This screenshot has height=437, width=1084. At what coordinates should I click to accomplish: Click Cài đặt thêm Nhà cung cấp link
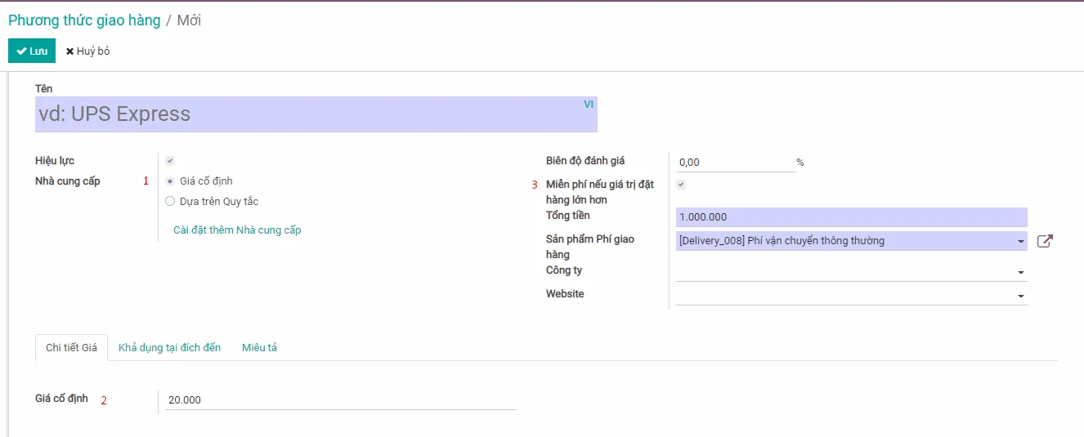[x=237, y=230]
